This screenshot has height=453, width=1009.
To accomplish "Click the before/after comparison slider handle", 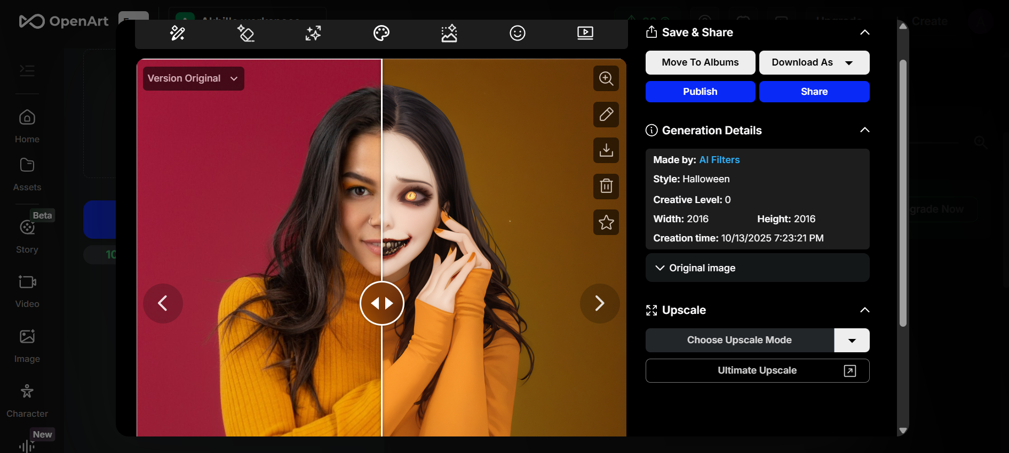I will 382,303.
